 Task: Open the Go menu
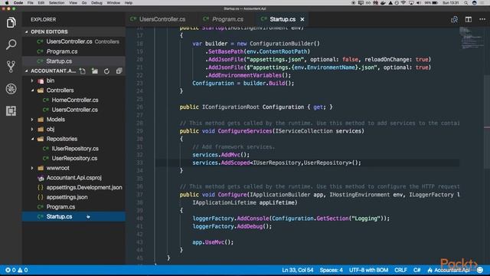click(x=84, y=3)
